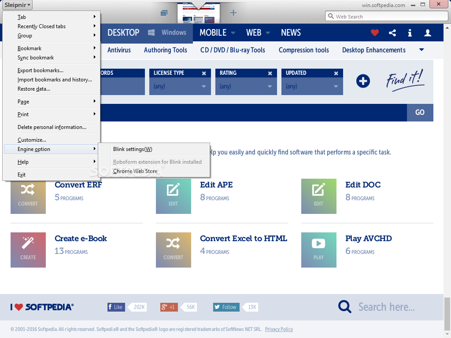Open UPDATED (any) dropdown
Screen dimensions: 451x338
coord(312,86)
